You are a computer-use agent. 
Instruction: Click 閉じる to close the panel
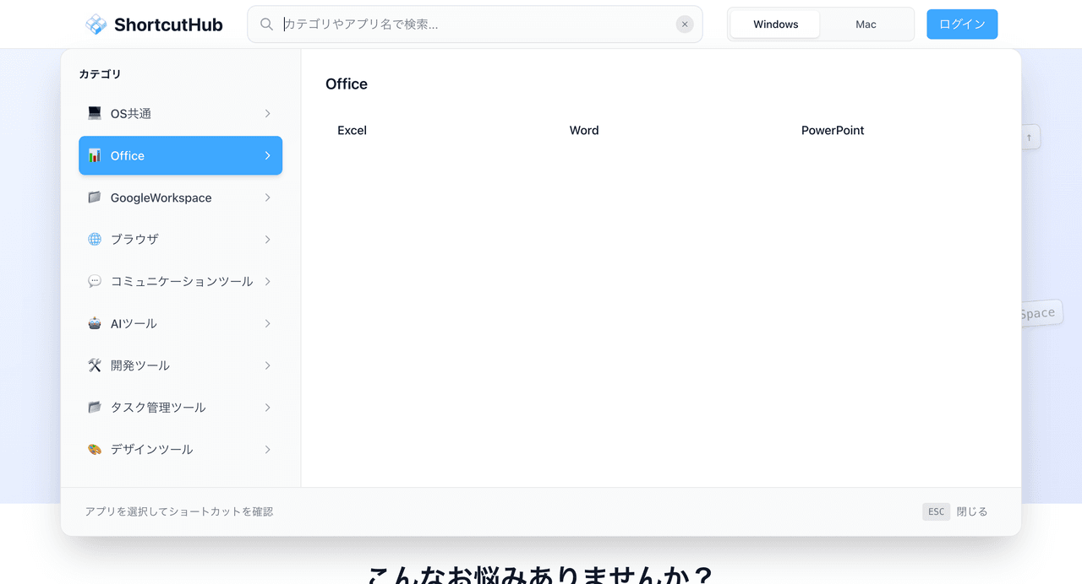tap(972, 511)
